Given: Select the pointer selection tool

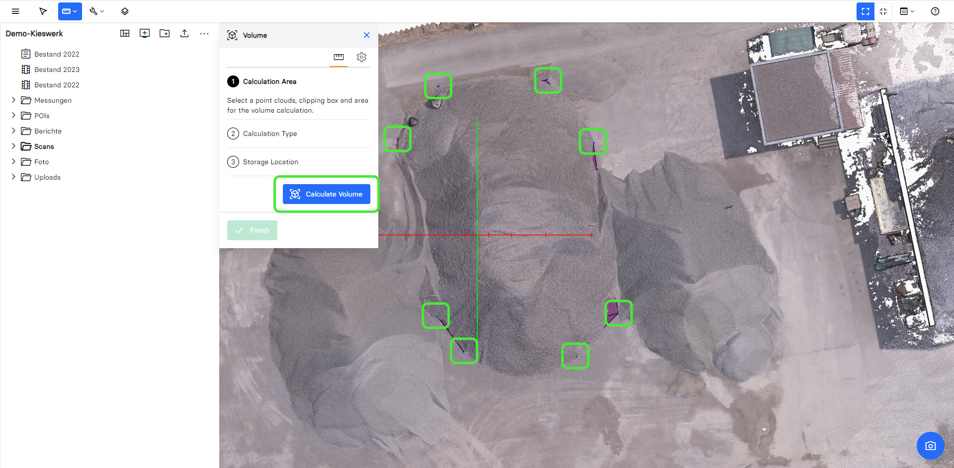Looking at the screenshot, I should 43,11.
